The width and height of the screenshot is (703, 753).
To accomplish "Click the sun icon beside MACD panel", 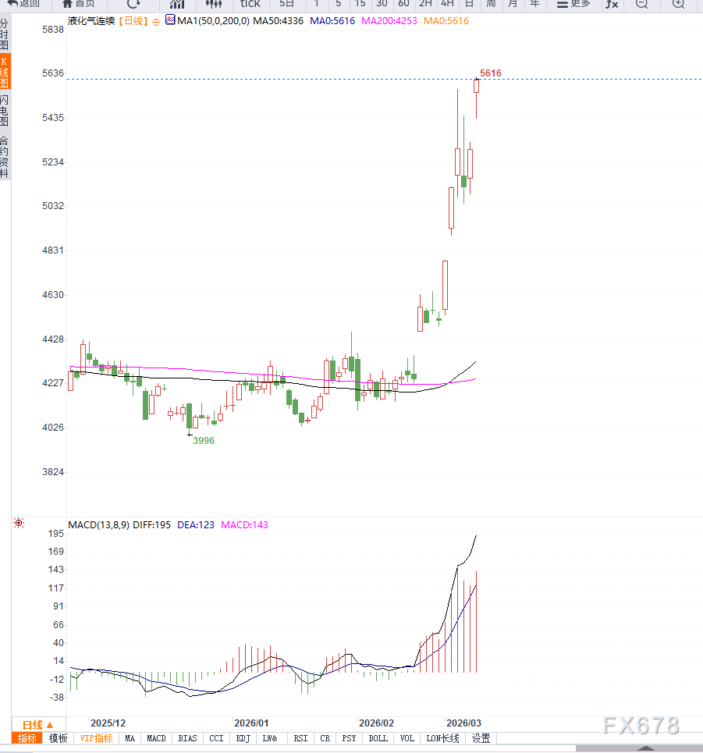I will click(x=19, y=524).
